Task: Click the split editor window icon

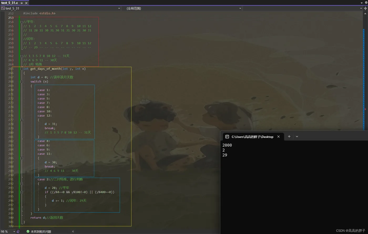Action: (365, 8)
